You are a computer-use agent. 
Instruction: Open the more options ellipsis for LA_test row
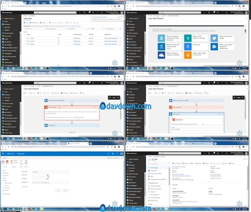[x=120, y=38]
